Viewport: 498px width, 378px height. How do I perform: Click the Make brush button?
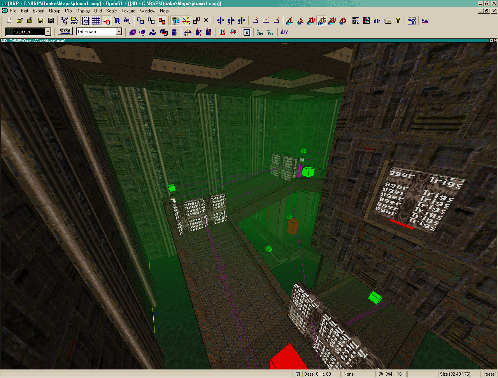65,31
